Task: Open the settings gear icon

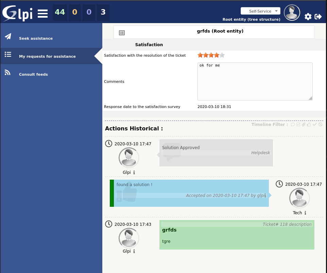Action: (308, 16)
